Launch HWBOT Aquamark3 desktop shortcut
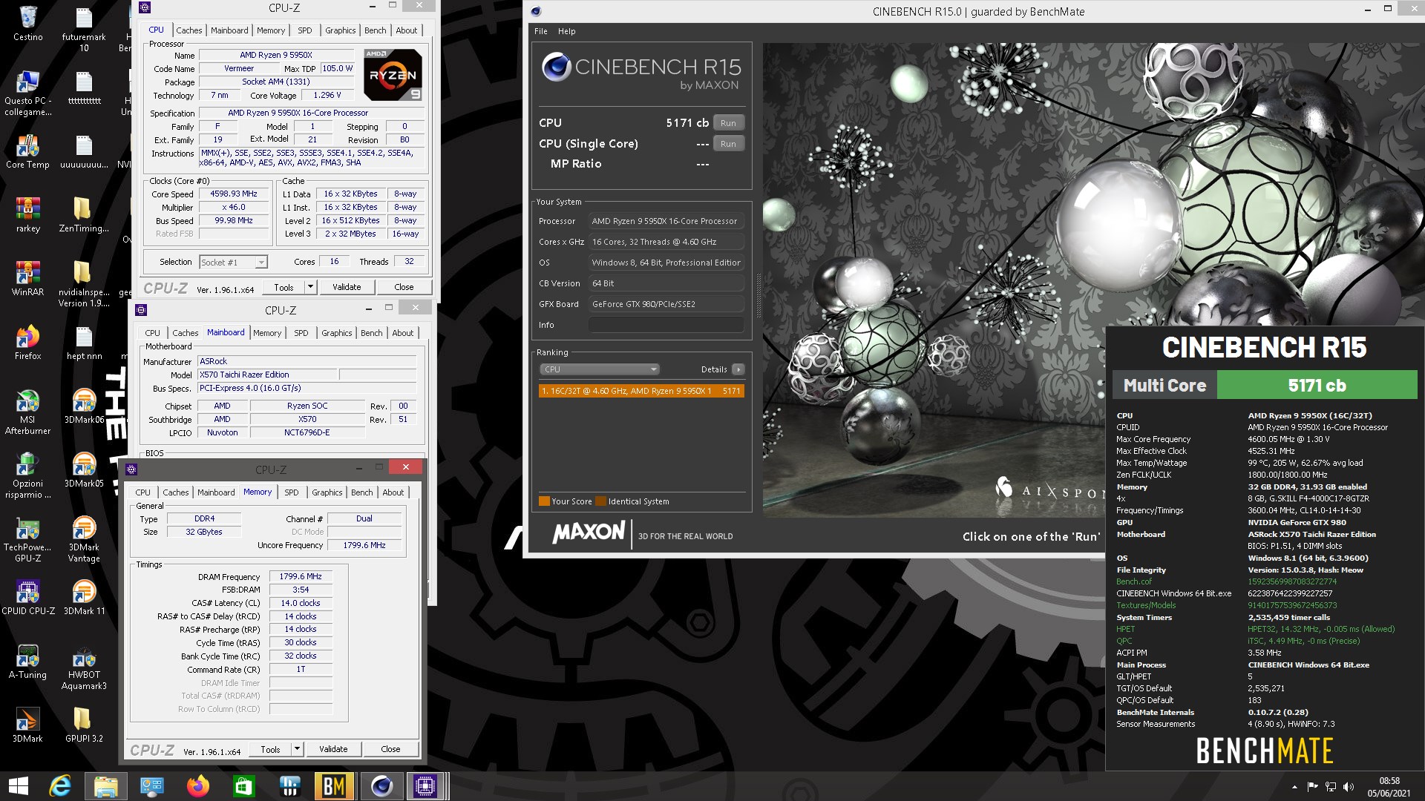This screenshot has width=1425, height=801. point(84,667)
